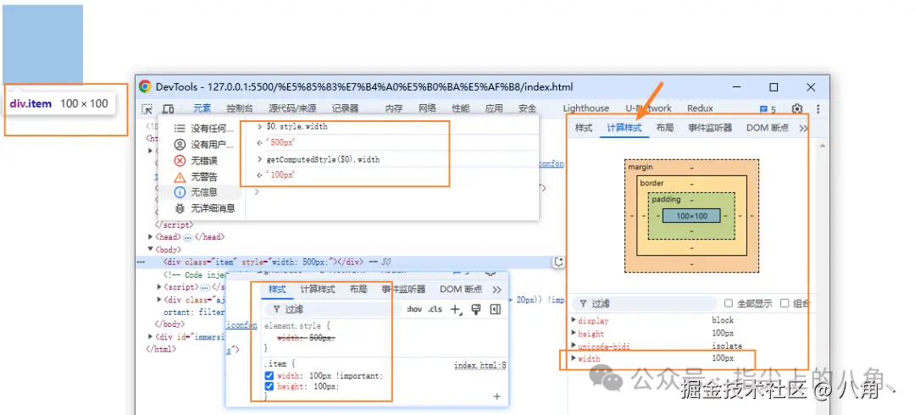Select 样式 tab in floating styles pane
Viewport: 915px width, 415px height.
pos(277,290)
